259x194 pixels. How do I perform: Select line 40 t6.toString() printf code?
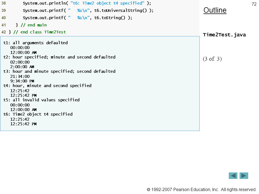coord(77,18)
